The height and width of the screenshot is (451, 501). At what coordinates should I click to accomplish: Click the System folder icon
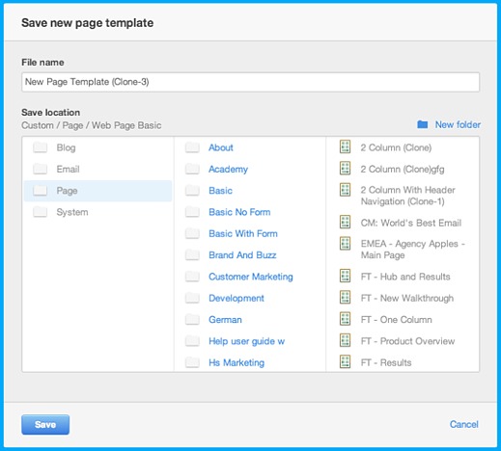click(x=41, y=212)
